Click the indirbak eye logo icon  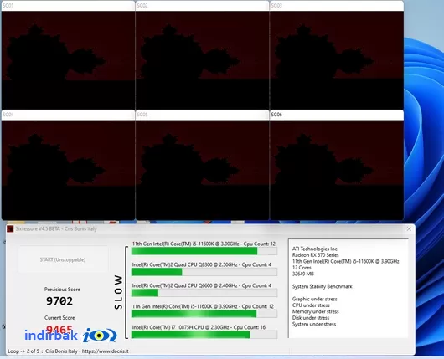pyautogui.click(x=100, y=336)
